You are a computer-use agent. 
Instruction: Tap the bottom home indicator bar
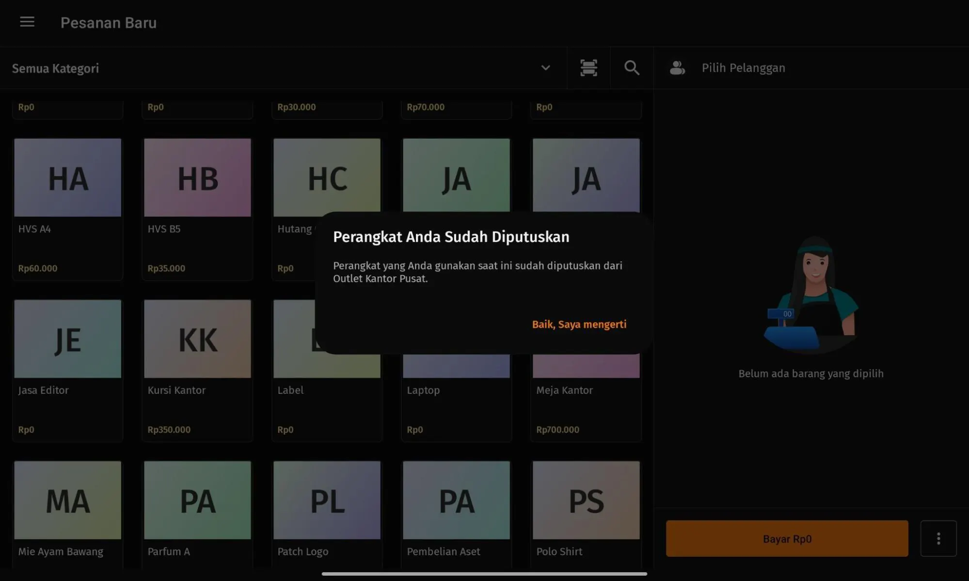pyautogui.click(x=484, y=574)
